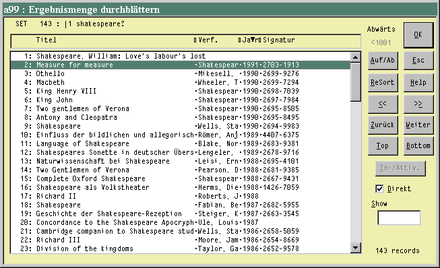
Task: Select row 17 Richard II
Action: pyautogui.click(x=181, y=196)
